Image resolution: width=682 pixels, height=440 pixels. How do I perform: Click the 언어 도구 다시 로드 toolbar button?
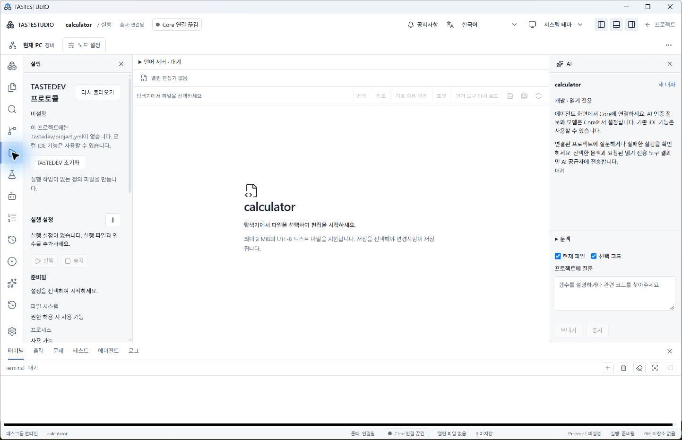[x=476, y=96]
